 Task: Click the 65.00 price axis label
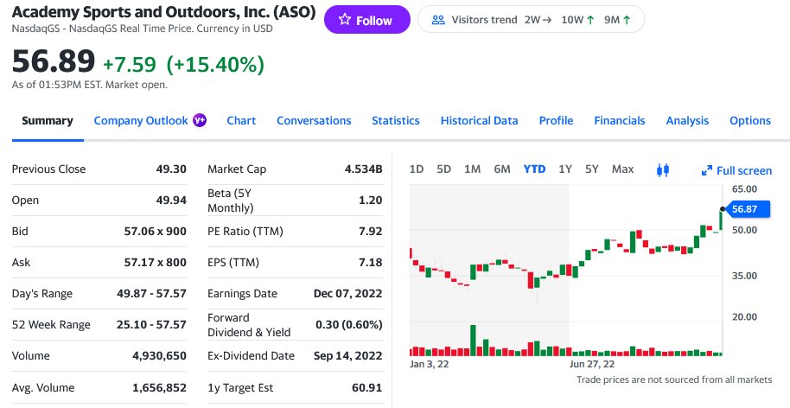pos(744,189)
